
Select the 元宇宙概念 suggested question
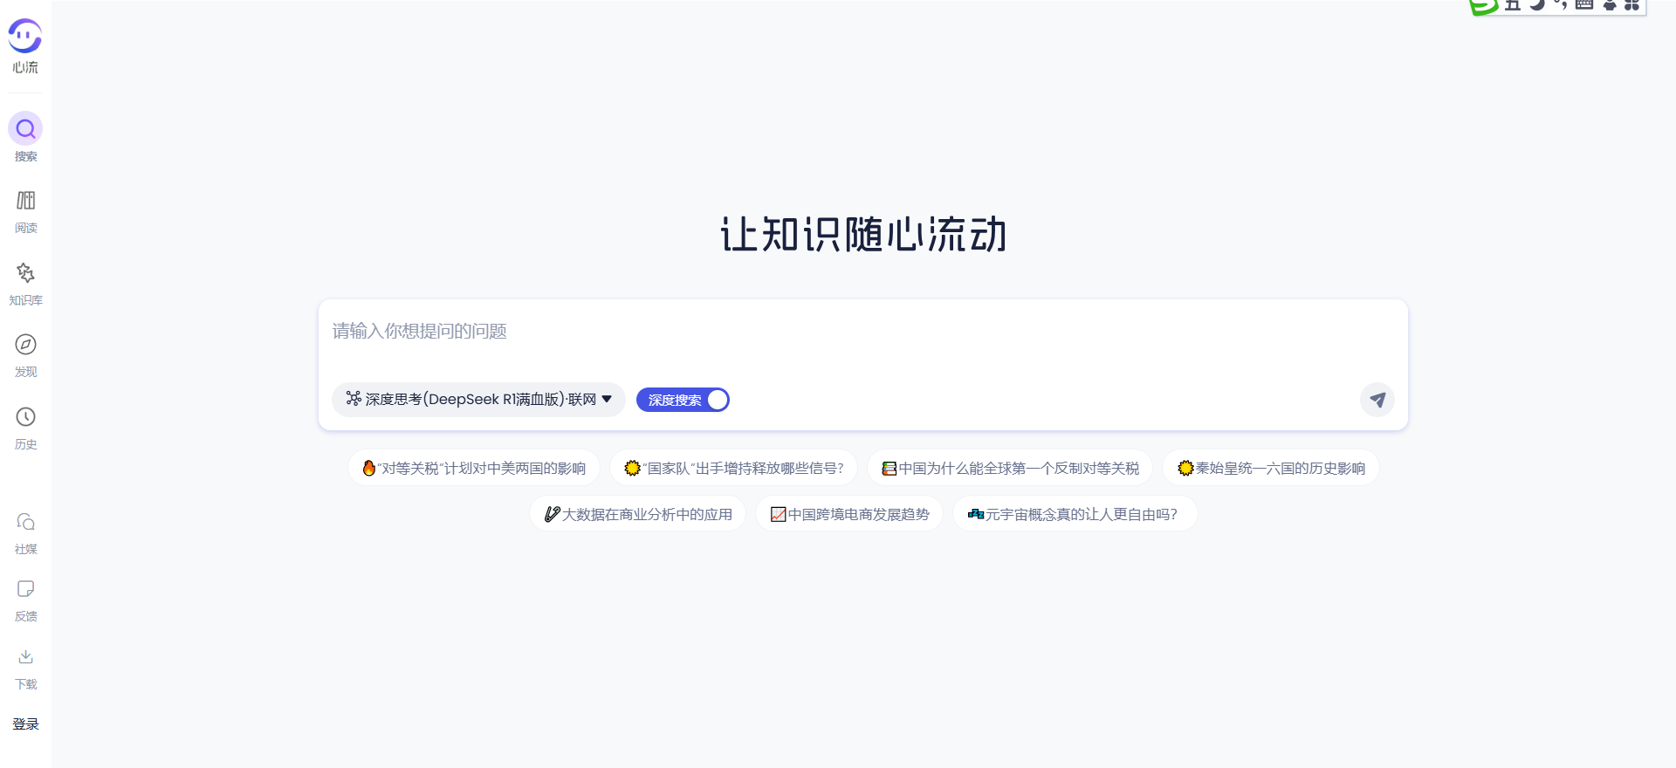tap(1074, 515)
